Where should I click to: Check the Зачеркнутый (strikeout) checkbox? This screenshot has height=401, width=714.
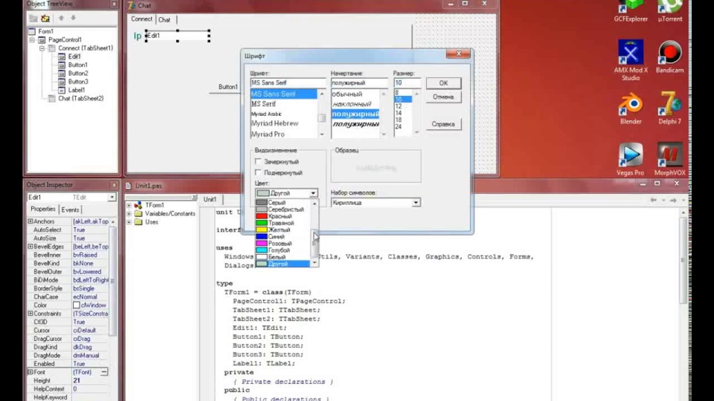tap(258, 162)
